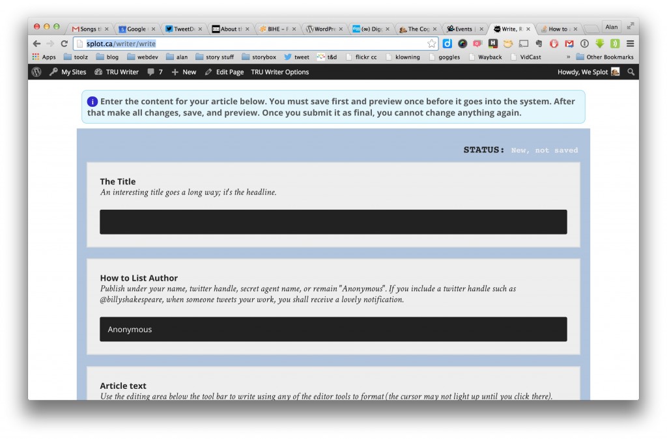Click the browser forward arrow
The height and width of the screenshot is (439, 667).
(50, 44)
